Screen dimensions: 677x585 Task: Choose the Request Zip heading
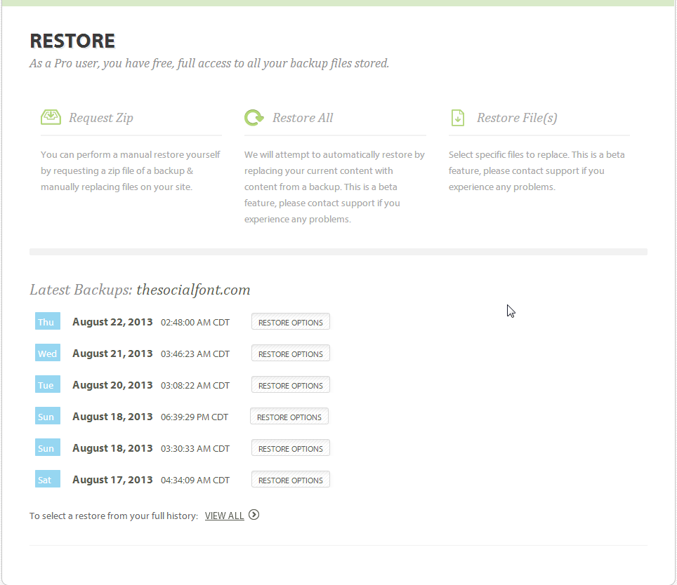[101, 118]
